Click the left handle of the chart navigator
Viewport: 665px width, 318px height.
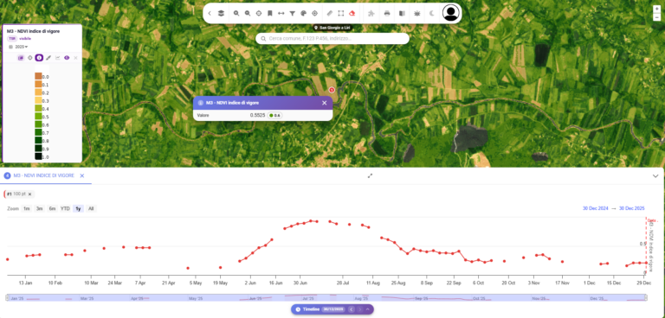pos(7,298)
